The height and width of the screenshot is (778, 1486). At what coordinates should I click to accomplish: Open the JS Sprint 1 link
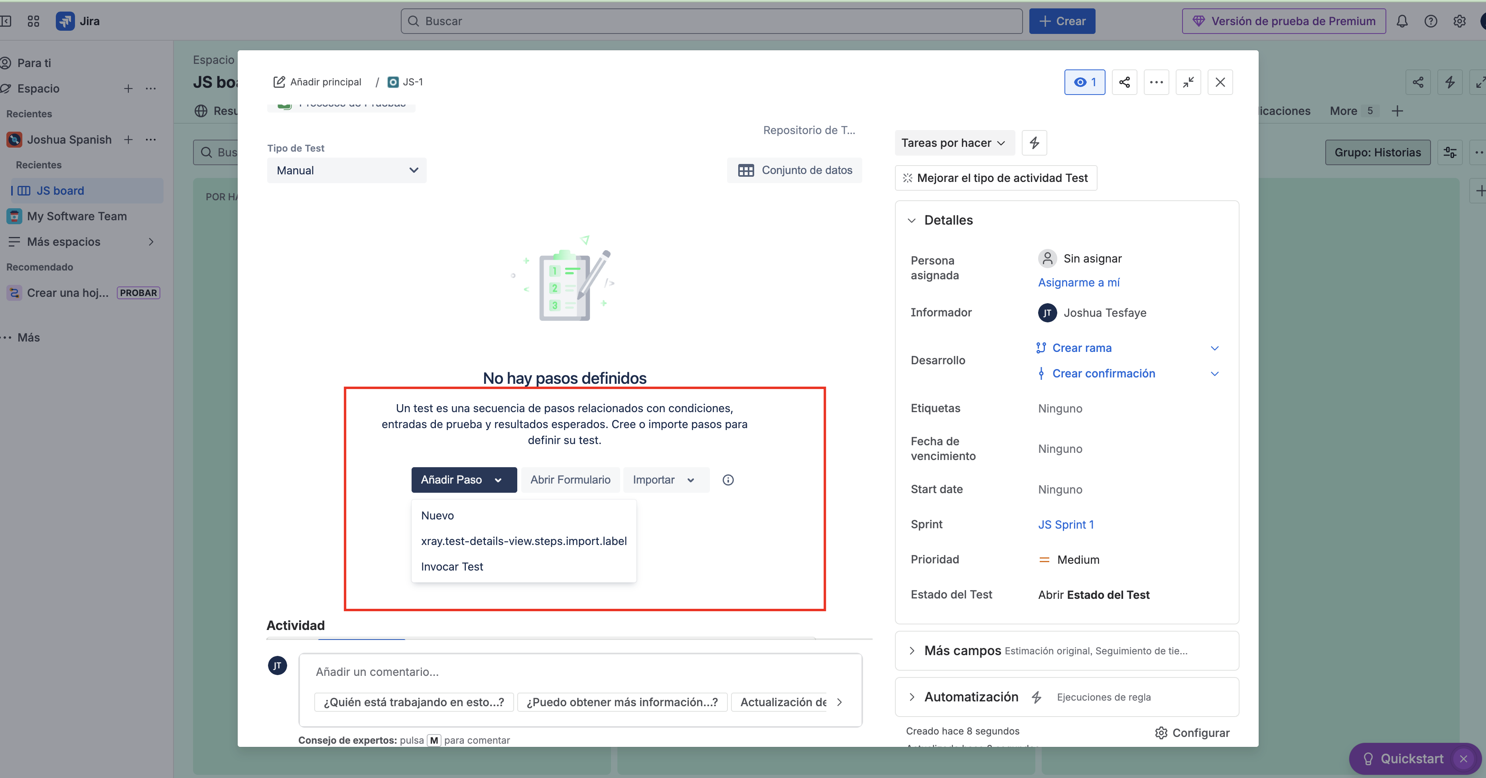tap(1066, 524)
